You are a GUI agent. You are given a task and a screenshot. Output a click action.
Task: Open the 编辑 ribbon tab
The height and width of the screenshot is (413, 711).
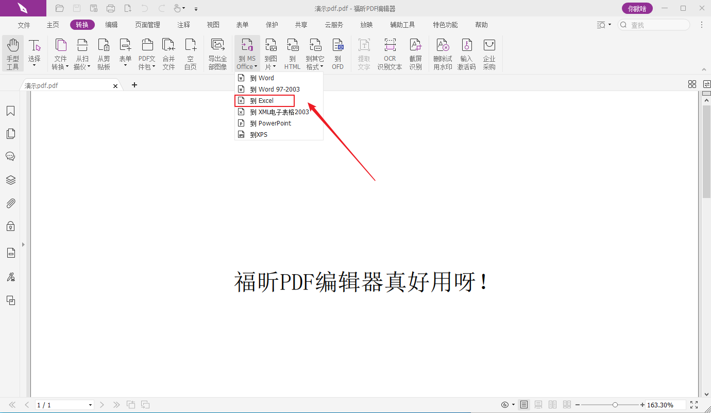tap(111, 25)
